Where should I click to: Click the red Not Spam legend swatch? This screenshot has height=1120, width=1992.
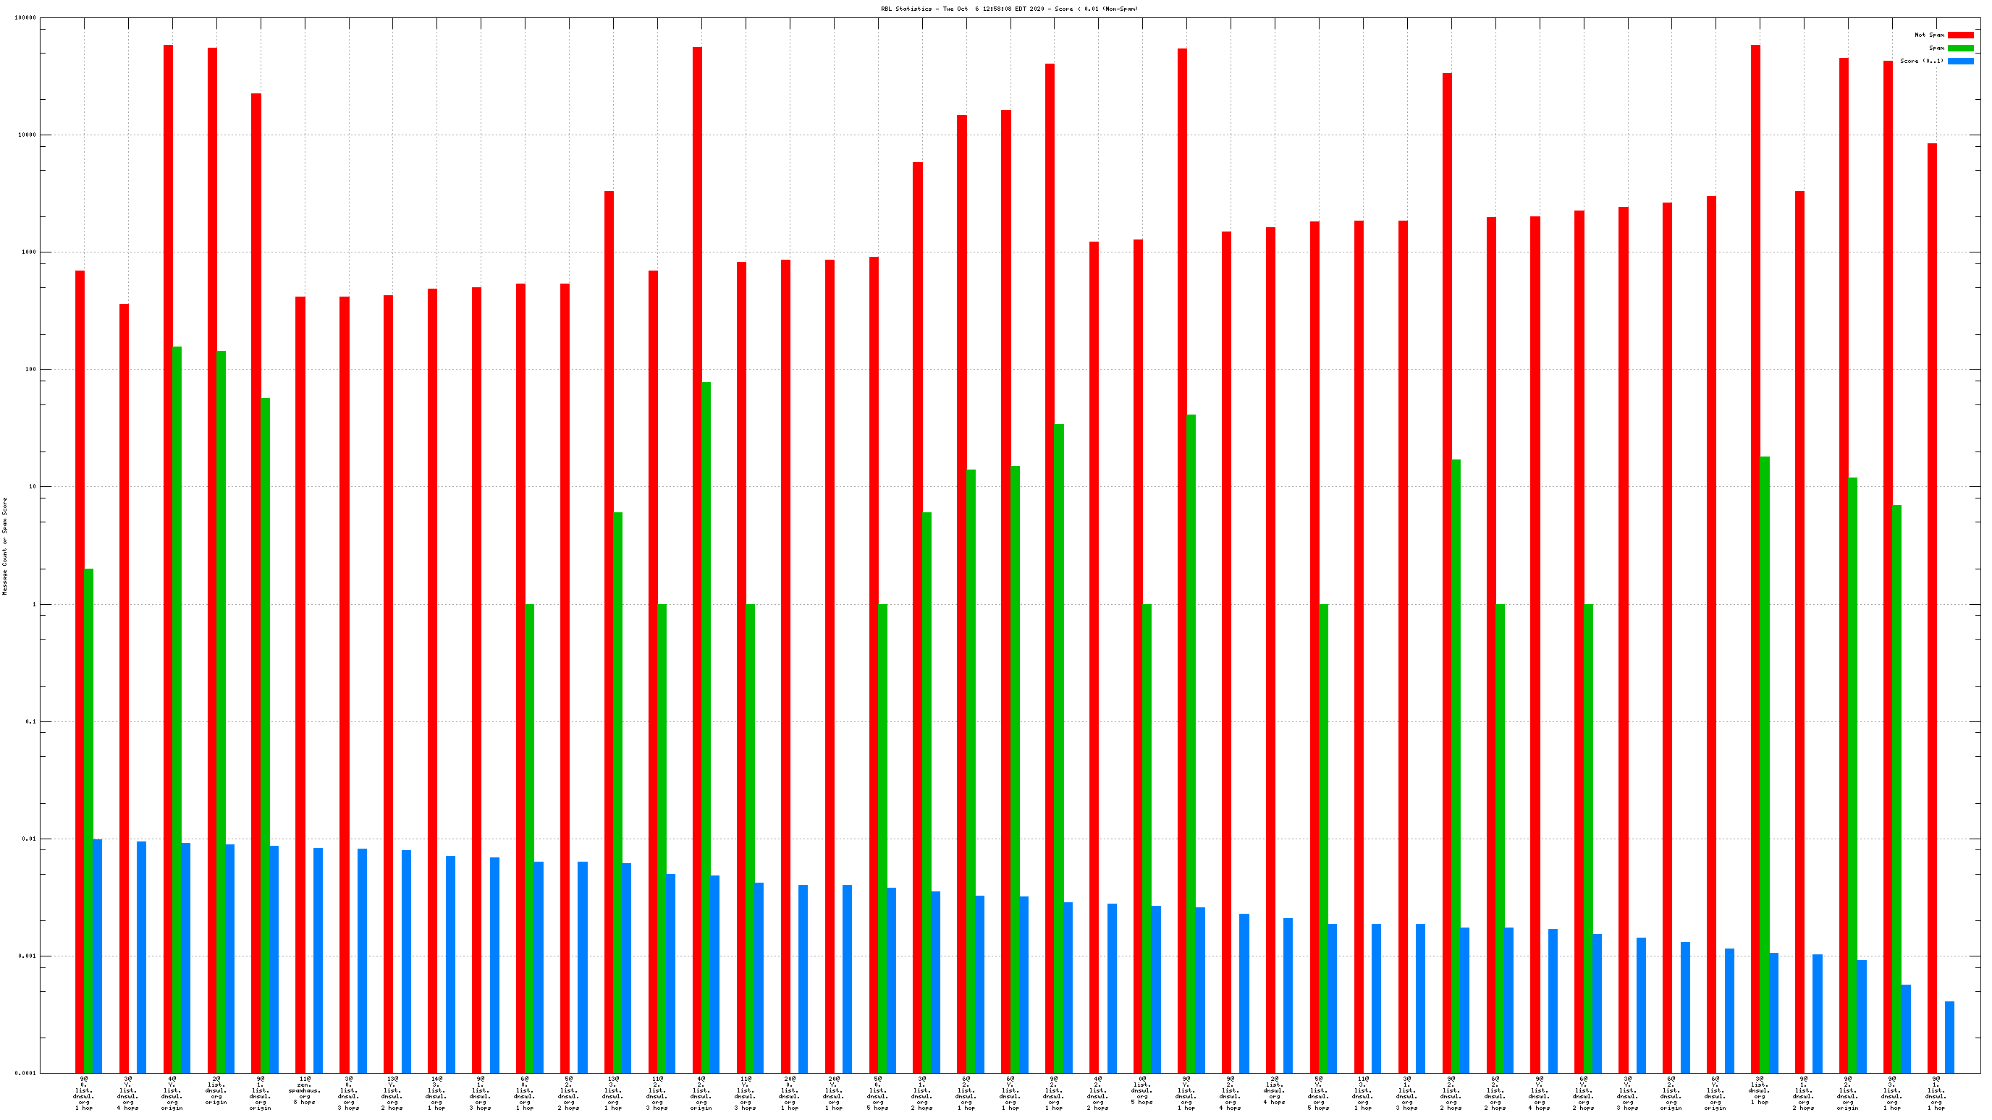(x=1960, y=35)
